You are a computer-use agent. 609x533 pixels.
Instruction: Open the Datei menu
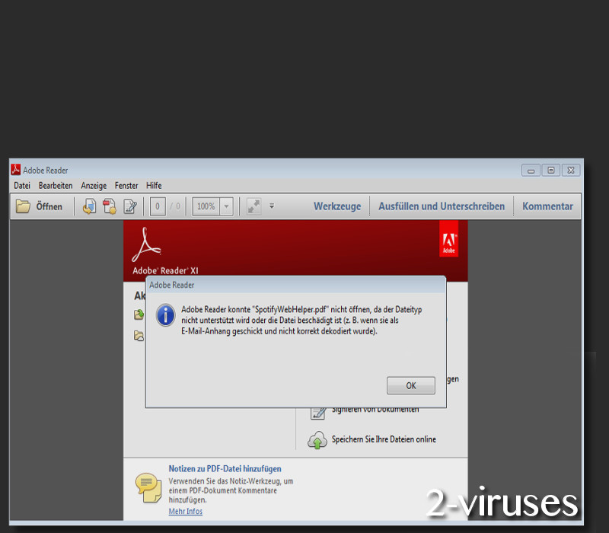click(22, 186)
